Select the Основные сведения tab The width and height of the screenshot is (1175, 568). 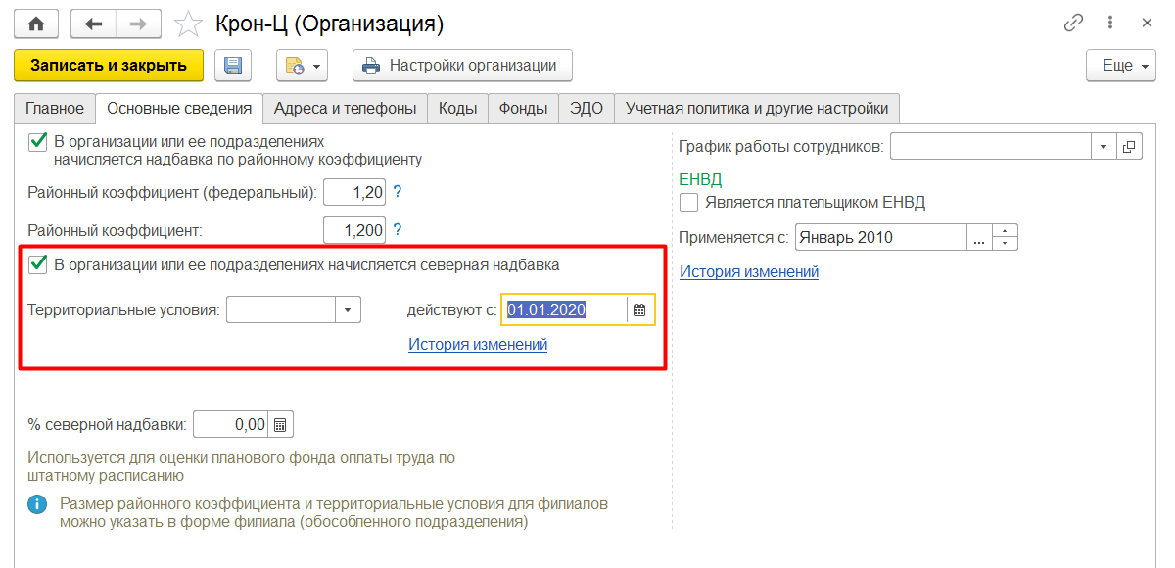click(179, 109)
